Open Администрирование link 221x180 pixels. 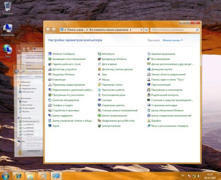(163, 54)
